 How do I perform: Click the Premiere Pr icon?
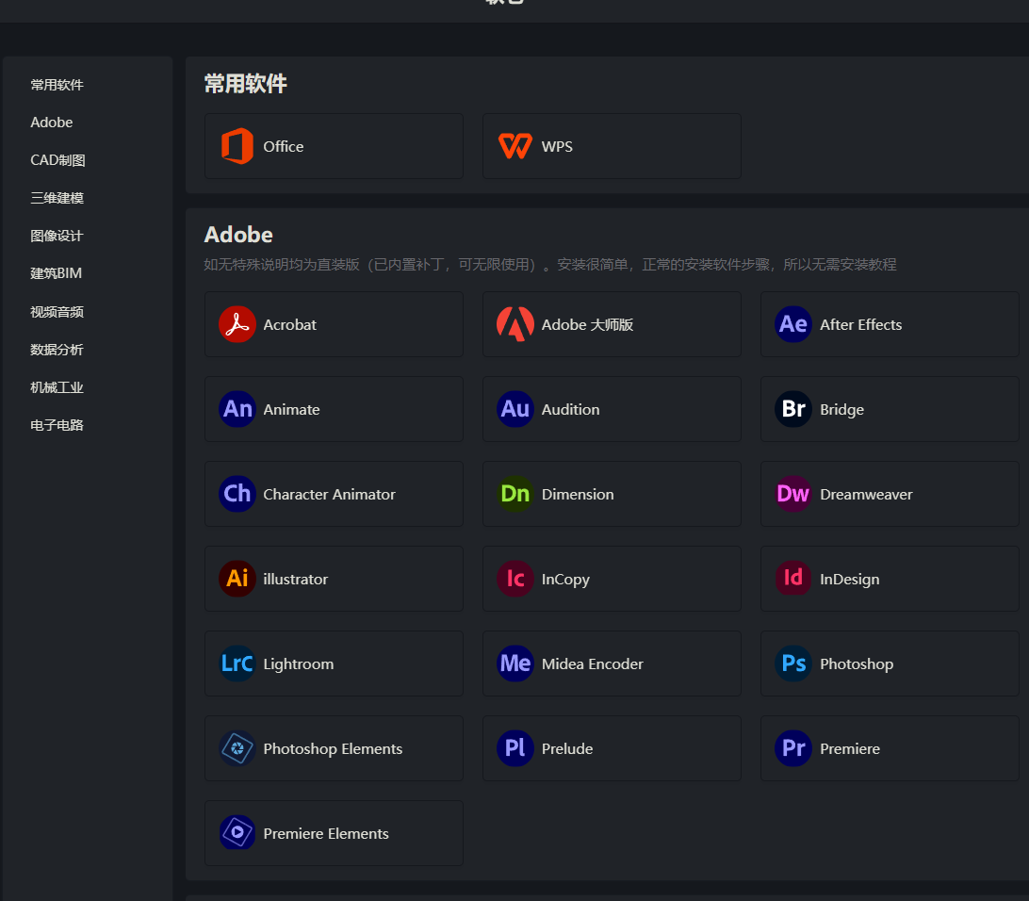[x=793, y=748]
